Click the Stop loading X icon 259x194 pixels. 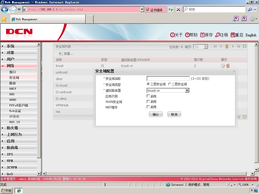(178, 9)
